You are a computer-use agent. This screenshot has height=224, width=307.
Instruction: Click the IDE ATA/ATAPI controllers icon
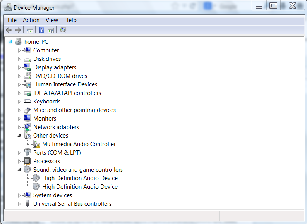click(27, 93)
